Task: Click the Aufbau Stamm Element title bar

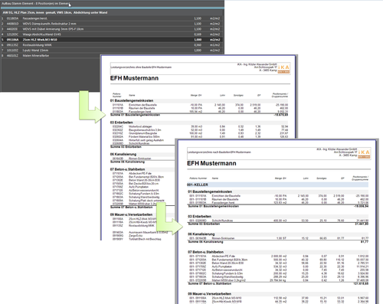Action: [x=112, y=4]
